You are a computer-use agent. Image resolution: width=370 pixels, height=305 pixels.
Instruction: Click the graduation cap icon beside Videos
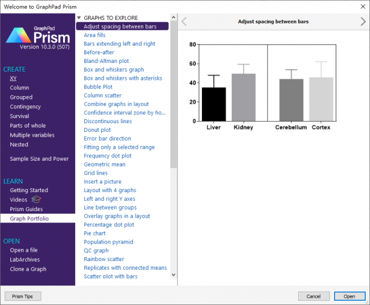[36, 199]
